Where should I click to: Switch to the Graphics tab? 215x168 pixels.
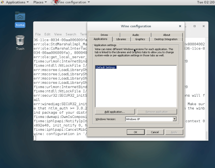(140, 39)
